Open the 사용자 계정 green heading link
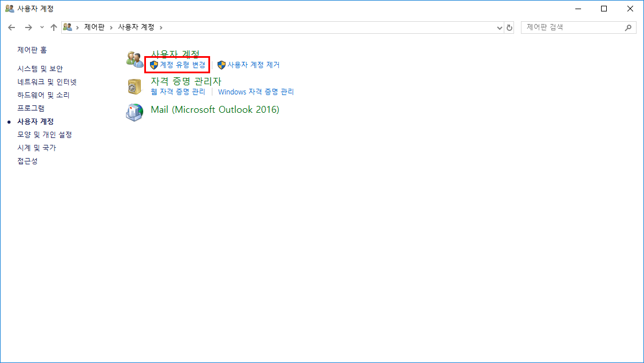Screen dimensions: 644x363 pyautogui.click(x=175, y=54)
